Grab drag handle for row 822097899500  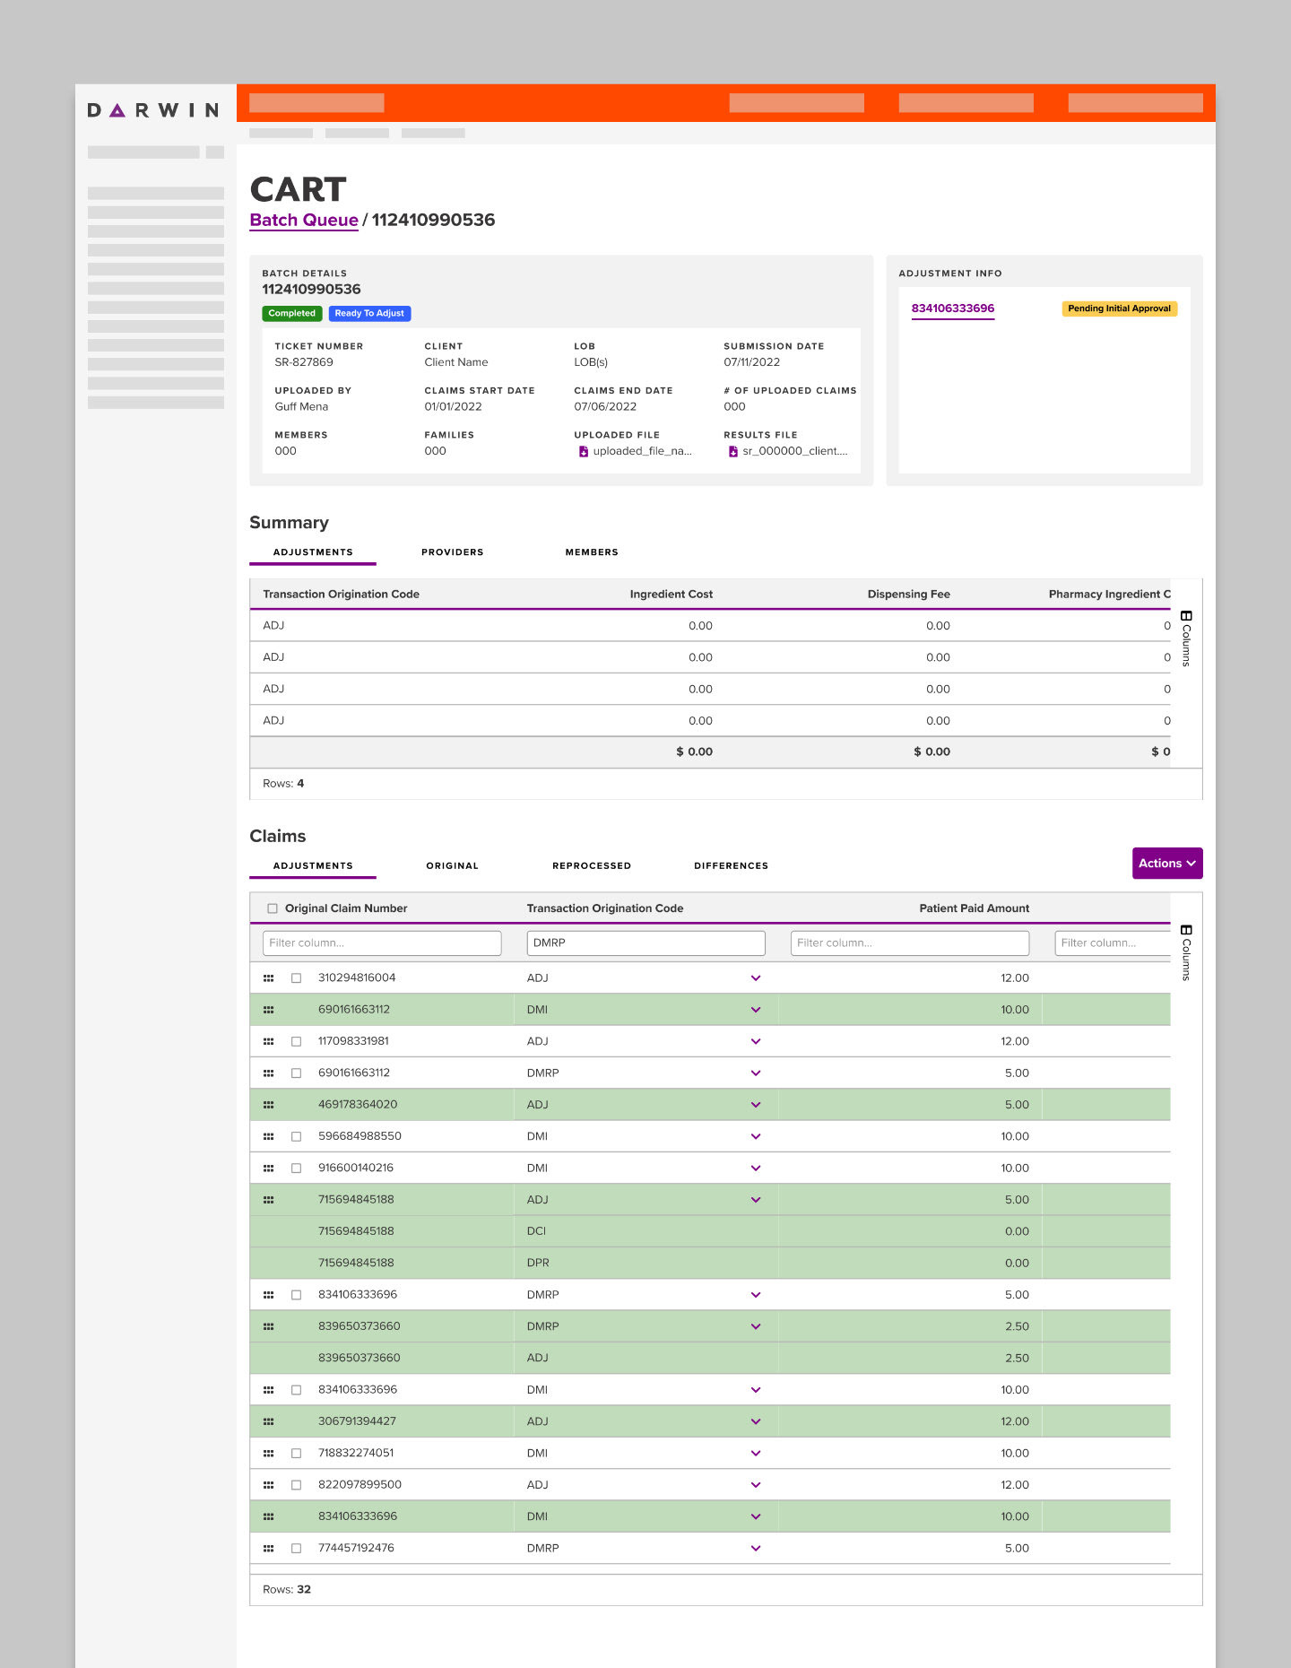[x=268, y=1485]
